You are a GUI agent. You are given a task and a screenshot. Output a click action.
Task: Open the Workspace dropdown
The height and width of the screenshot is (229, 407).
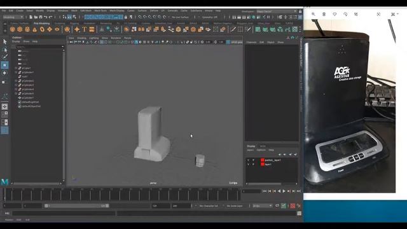277,11
